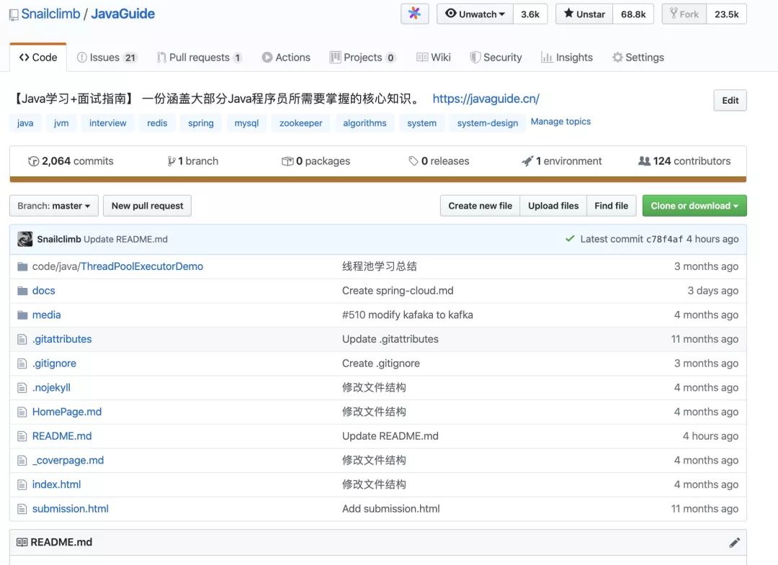Click the branch icon beside 1 branch

[171, 161]
